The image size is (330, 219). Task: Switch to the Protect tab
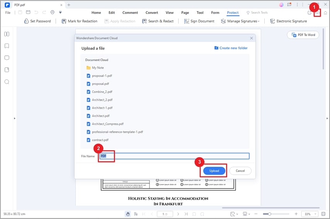233,13
